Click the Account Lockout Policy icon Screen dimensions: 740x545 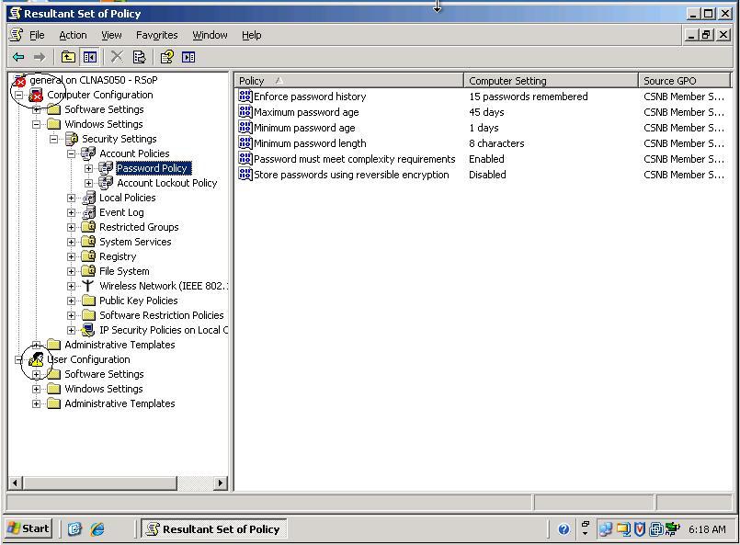(108, 183)
